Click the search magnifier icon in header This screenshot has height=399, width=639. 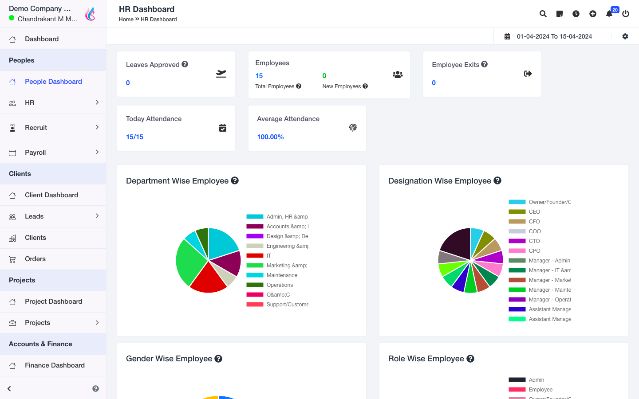click(x=543, y=14)
